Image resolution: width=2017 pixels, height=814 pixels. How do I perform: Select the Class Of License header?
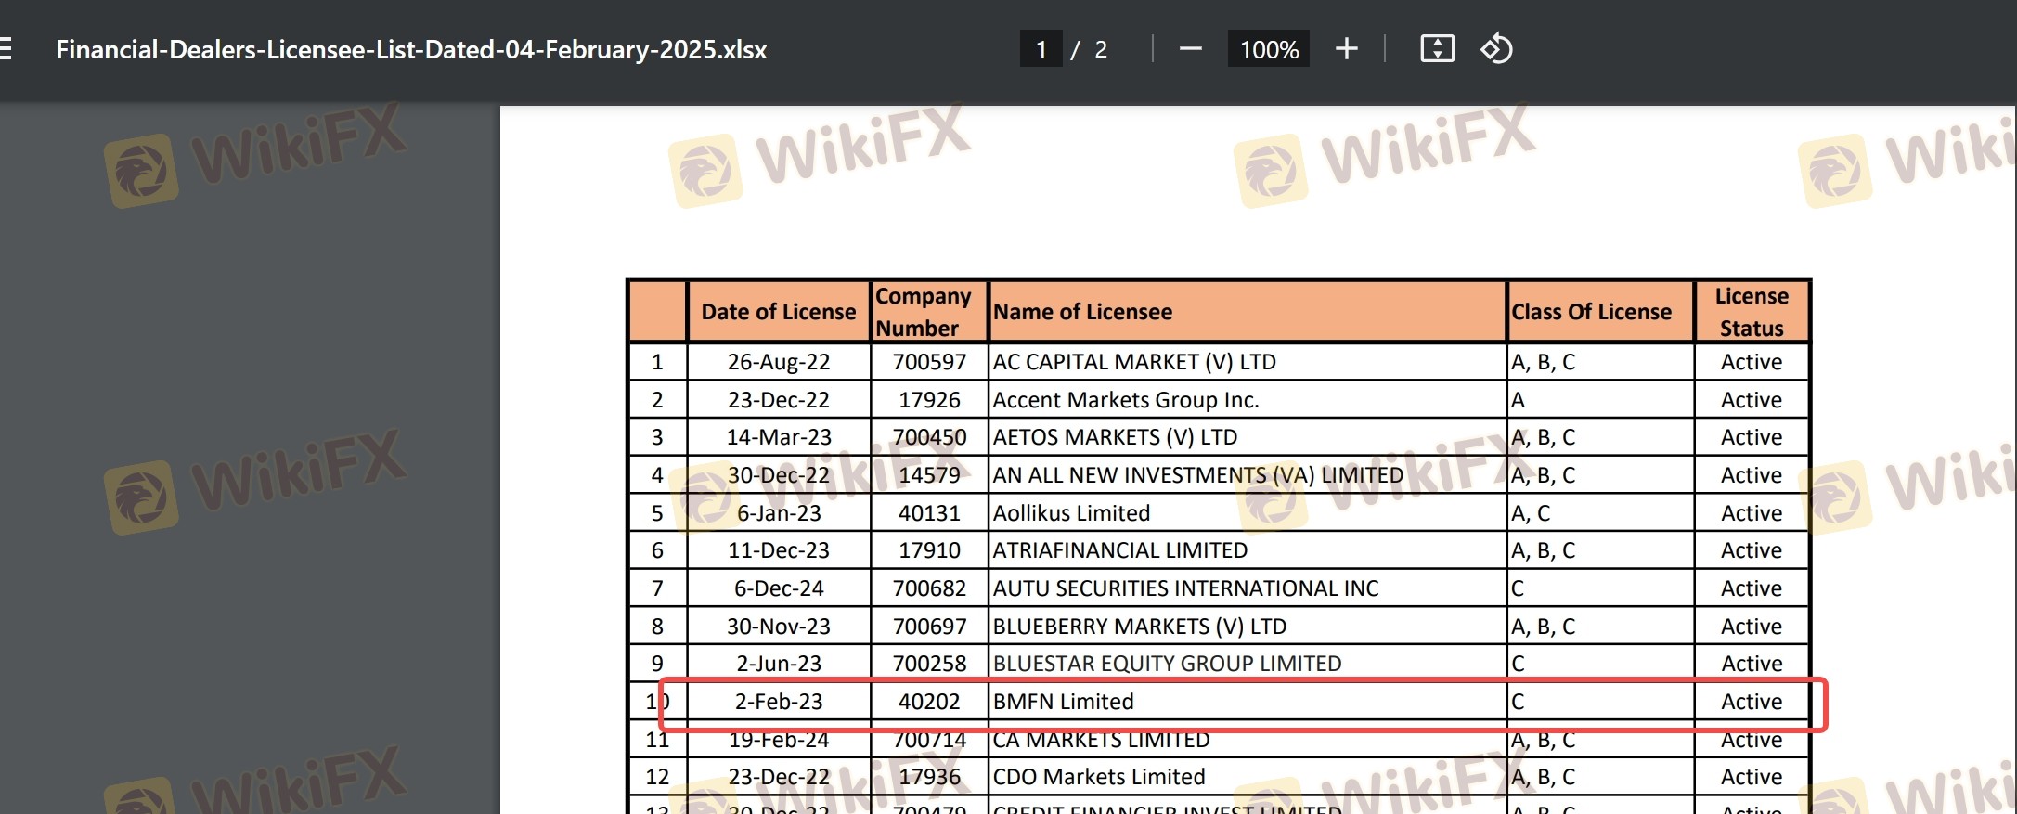[1591, 312]
